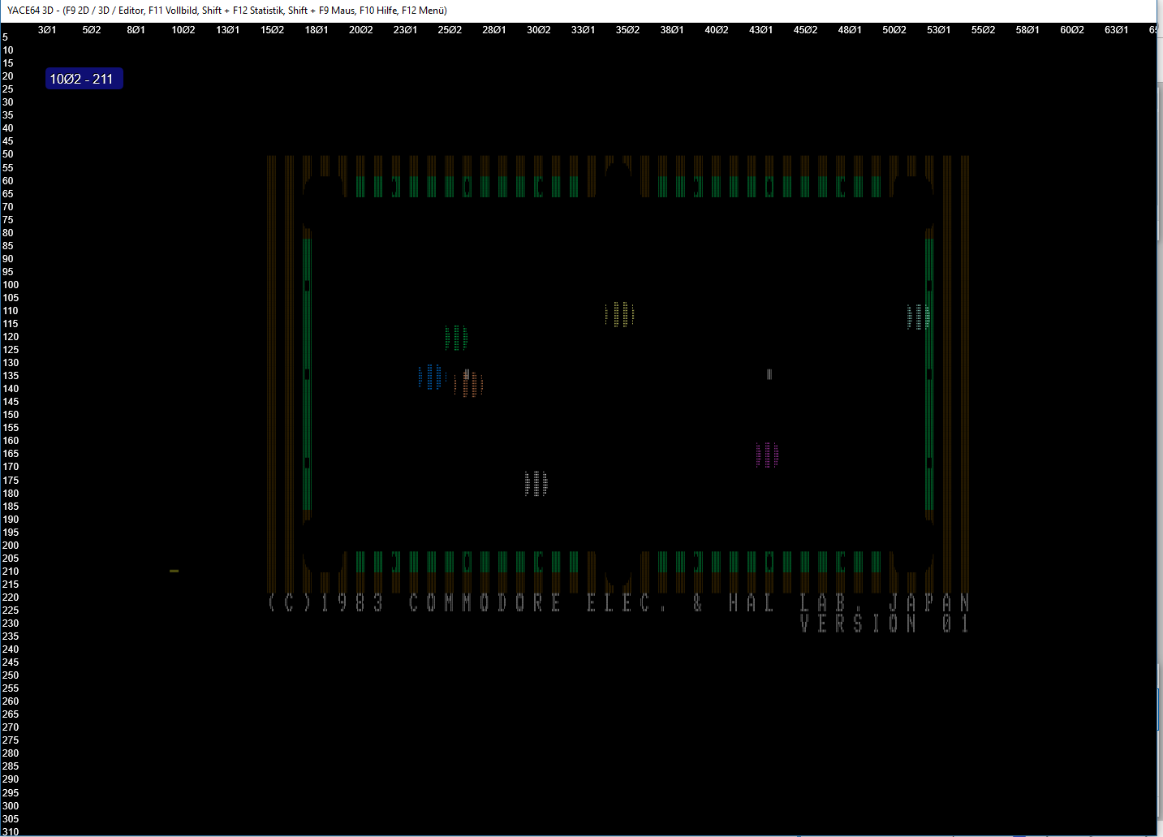
Task: Click row ruler label '175'
Action: (11, 481)
